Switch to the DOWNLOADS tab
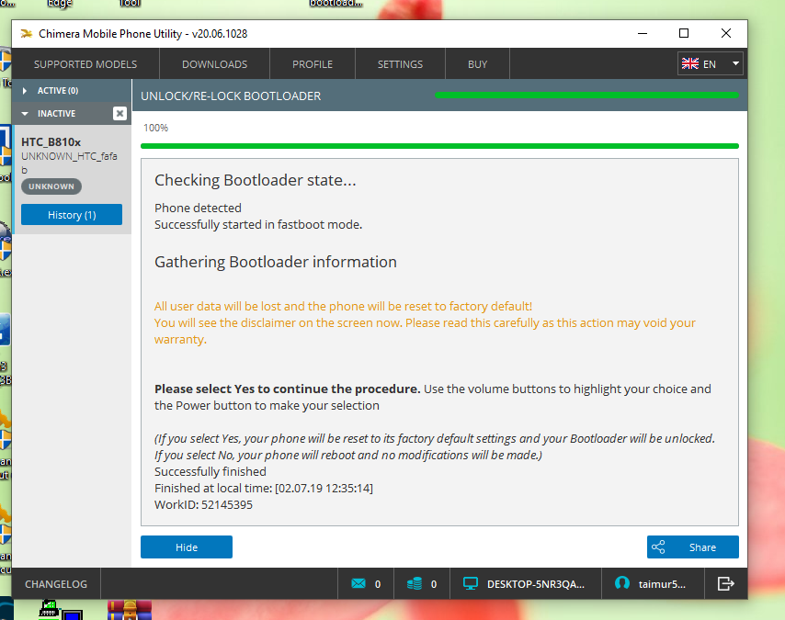 coord(215,64)
